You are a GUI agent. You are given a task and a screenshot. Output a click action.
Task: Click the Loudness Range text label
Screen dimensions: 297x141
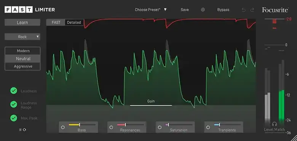pyautogui.click(x=29, y=105)
